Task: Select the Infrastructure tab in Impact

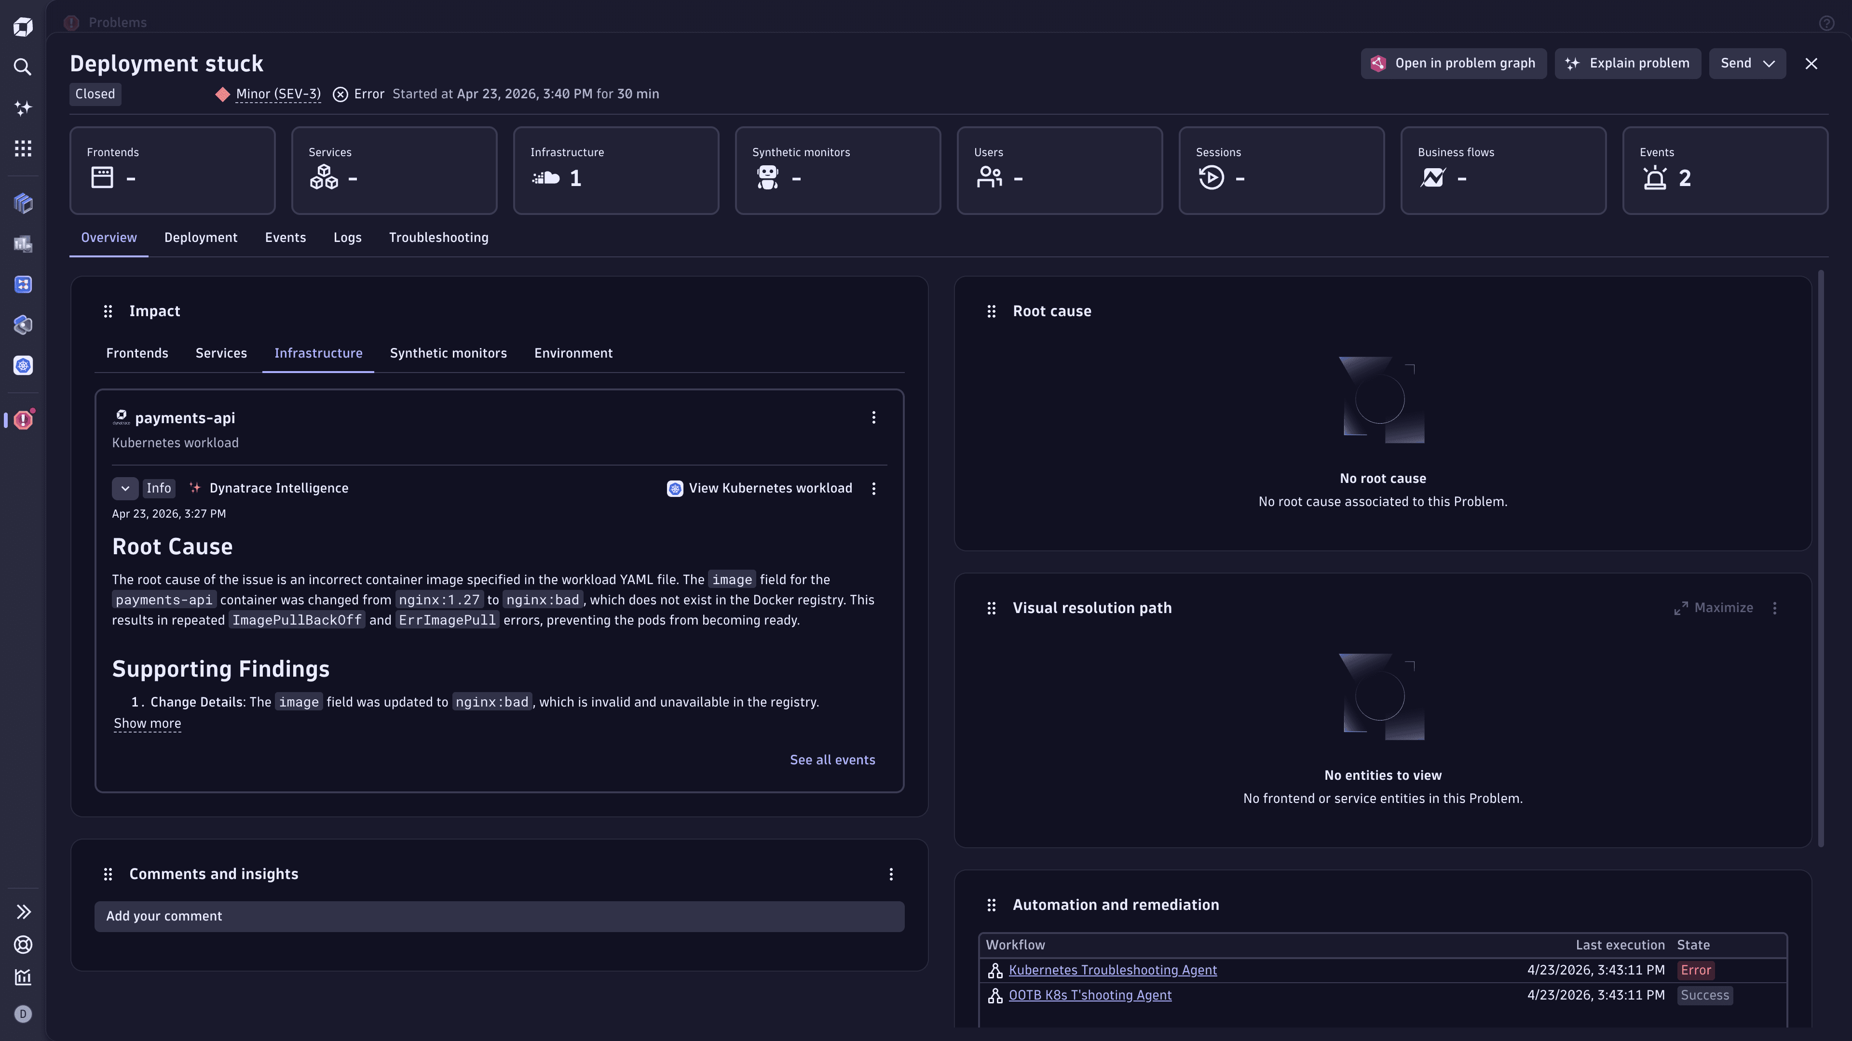Action: pos(318,353)
